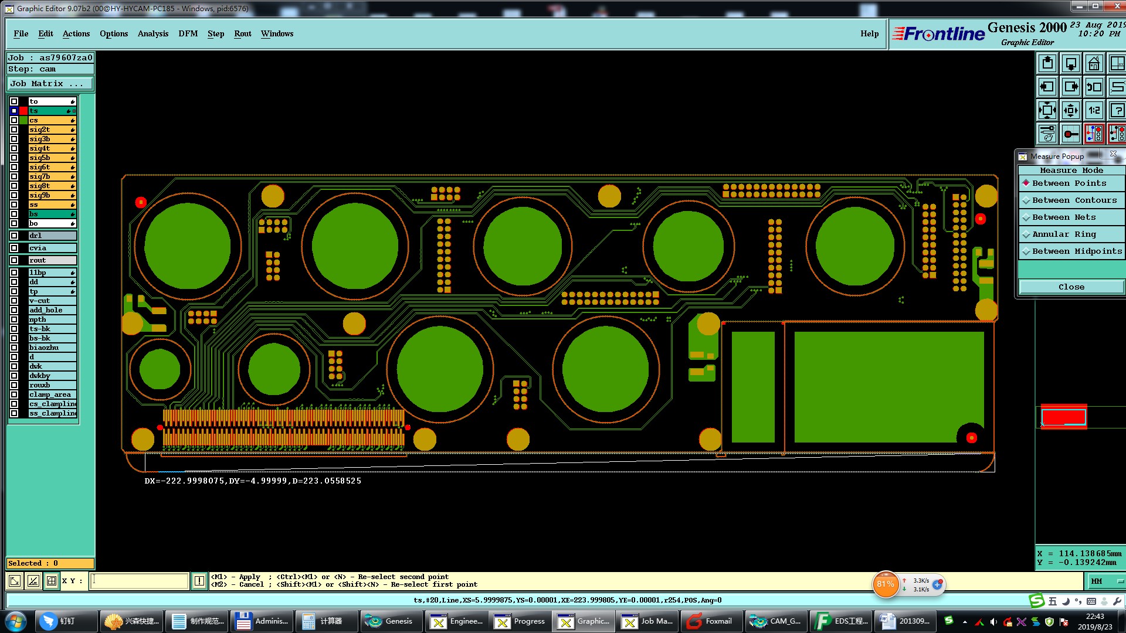Viewport: 1126px width, 633px height.
Task: Open the Analysis menu
Action: [152, 33]
